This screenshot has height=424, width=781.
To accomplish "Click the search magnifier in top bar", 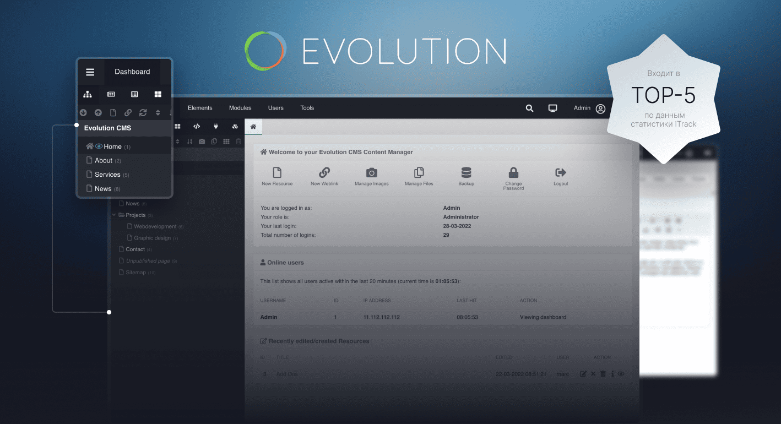I will point(529,108).
